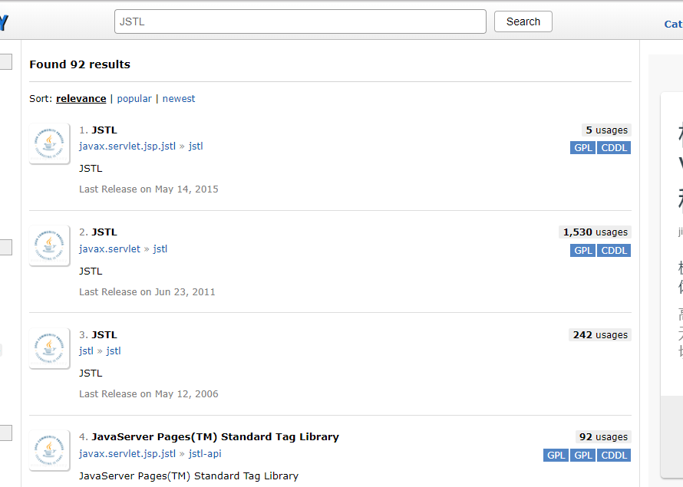
Task: Sort results by popular
Action: click(x=134, y=99)
